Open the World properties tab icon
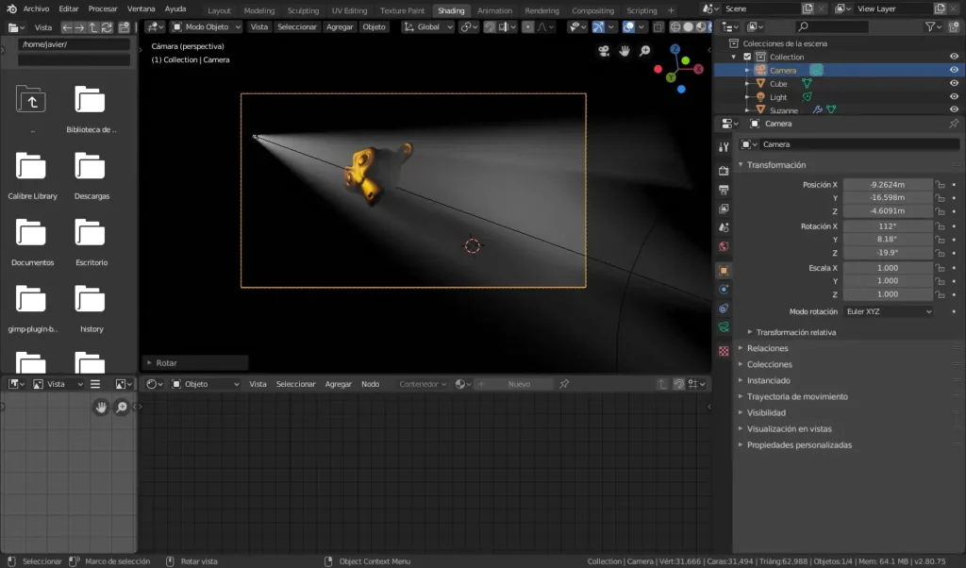The width and height of the screenshot is (966, 568). pos(724,246)
